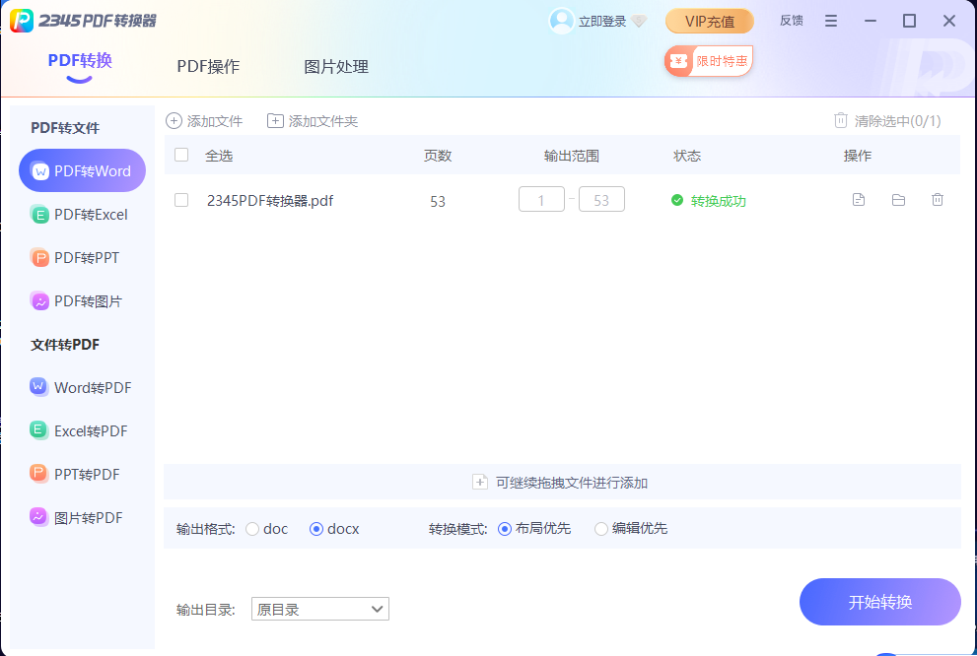Click 可继续拖拽文件进行添加 drop area text

[572, 483]
